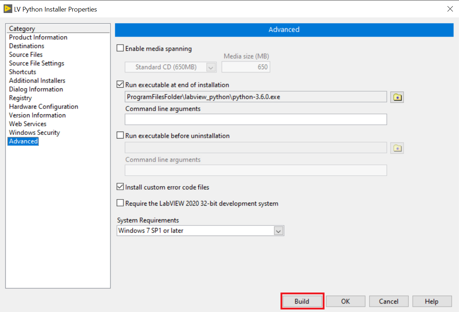Browse for executable to run after installation
Screen dimensions: 459x312
click(x=397, y=97)
